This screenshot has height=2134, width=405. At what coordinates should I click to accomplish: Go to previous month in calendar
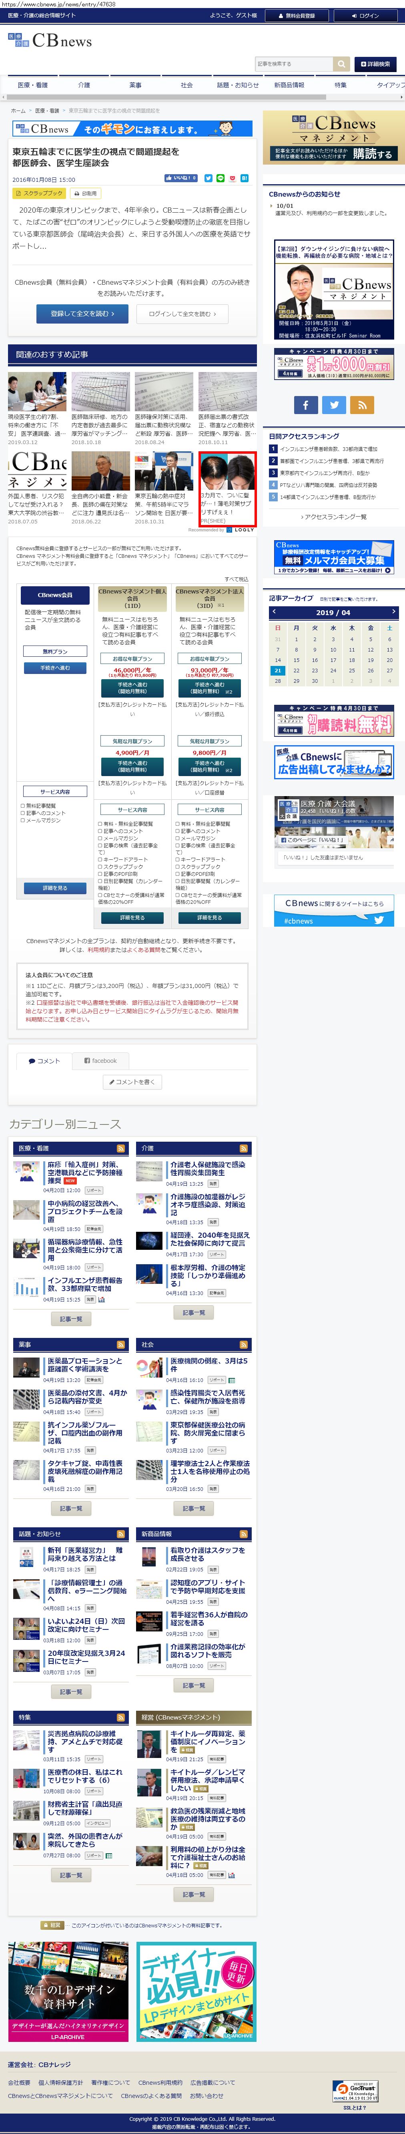point(274,612)
